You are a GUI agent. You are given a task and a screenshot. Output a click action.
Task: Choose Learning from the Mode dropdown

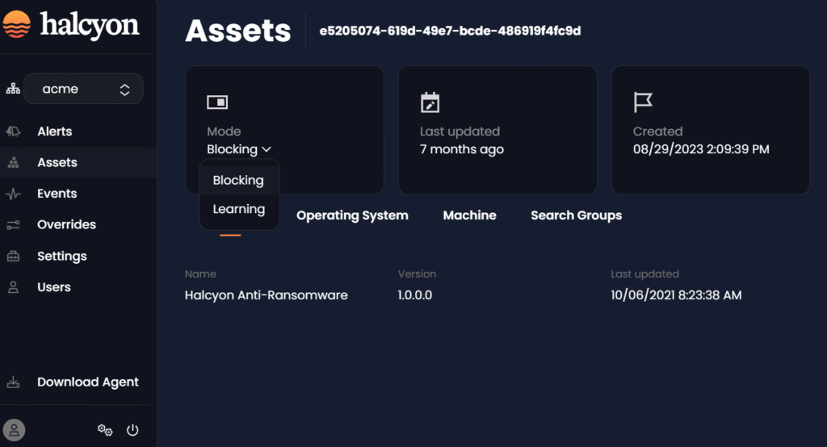point(238,209)
